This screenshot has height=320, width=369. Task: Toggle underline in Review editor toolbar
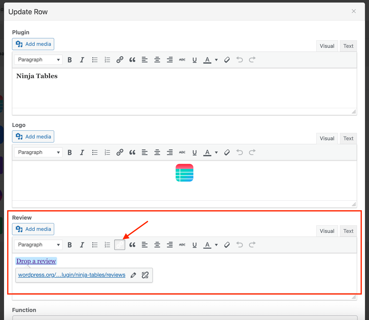195,245
